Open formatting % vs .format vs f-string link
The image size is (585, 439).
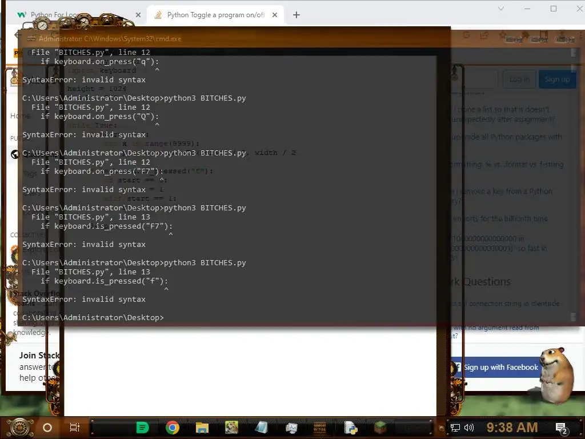click(507, 164)
